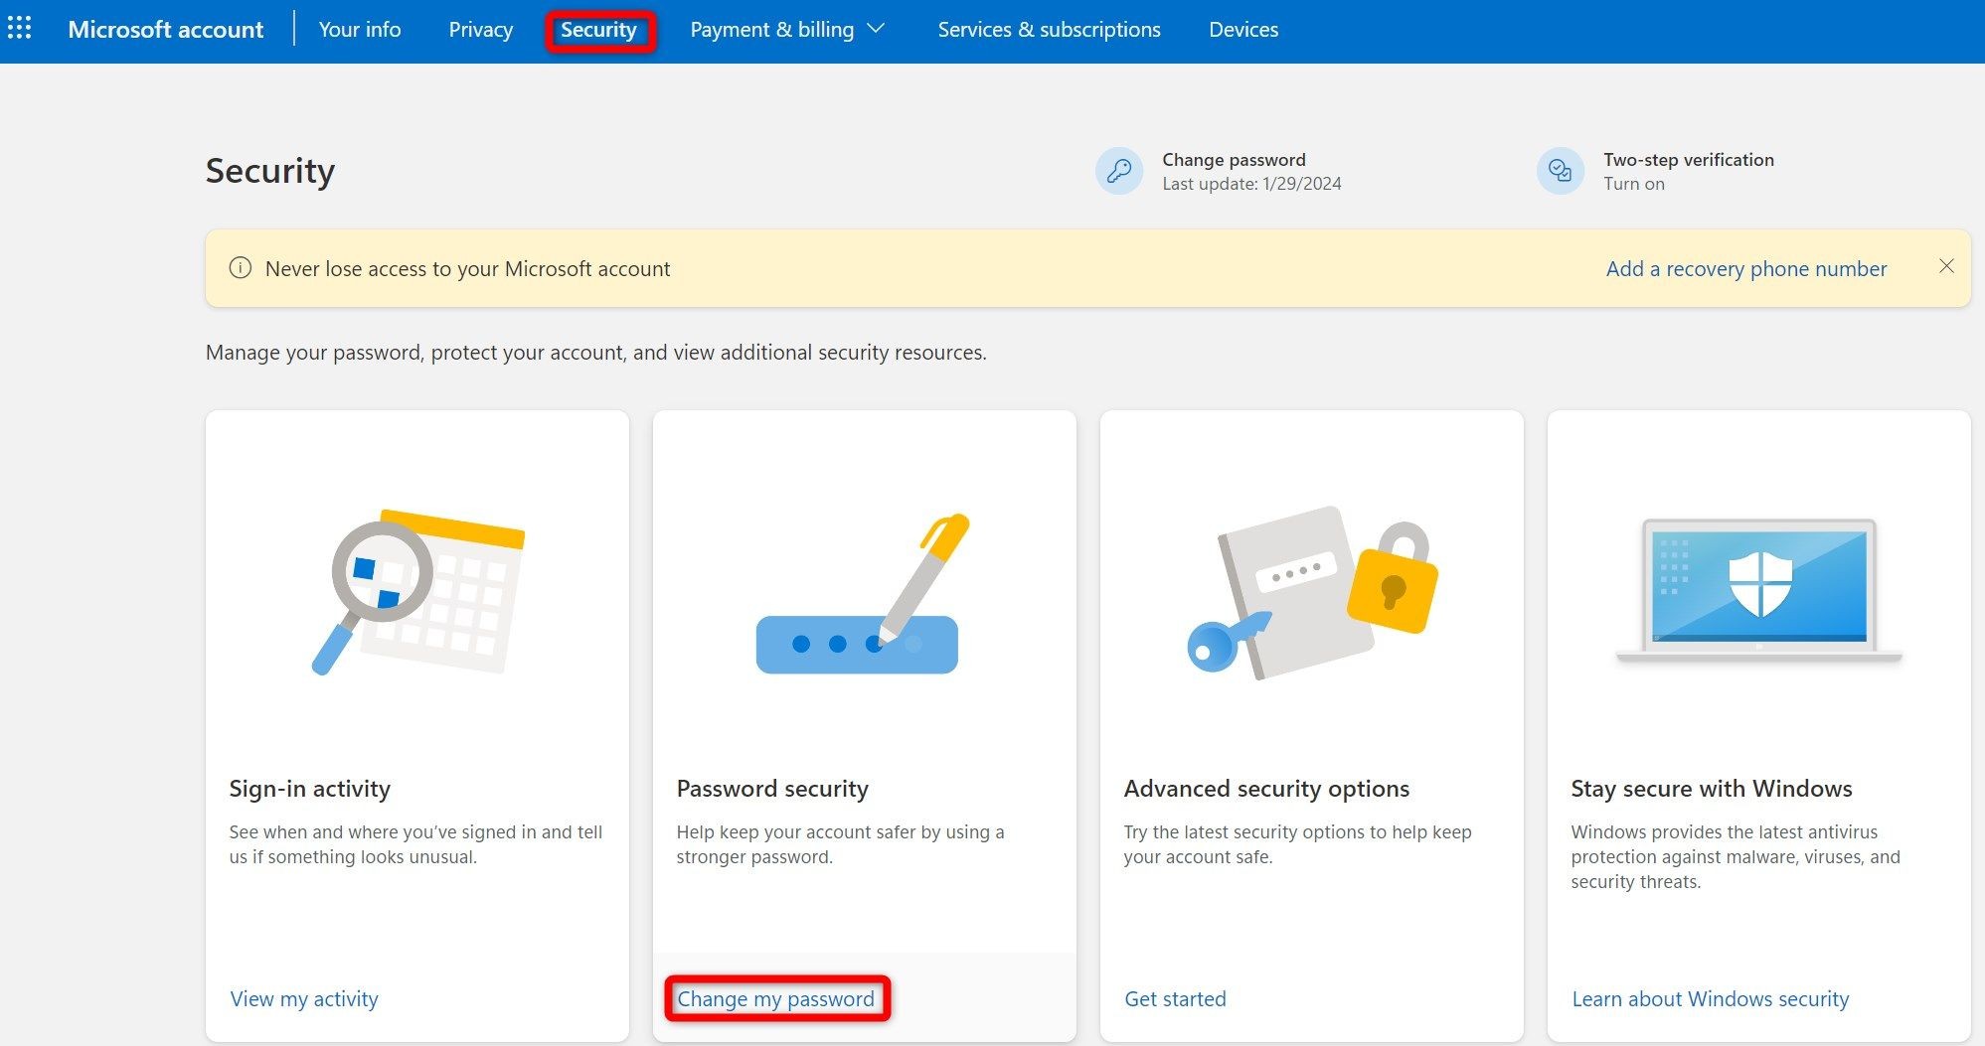
Task: Click the Two-step verification shield icon
Action: click(x=1561, y=171)
